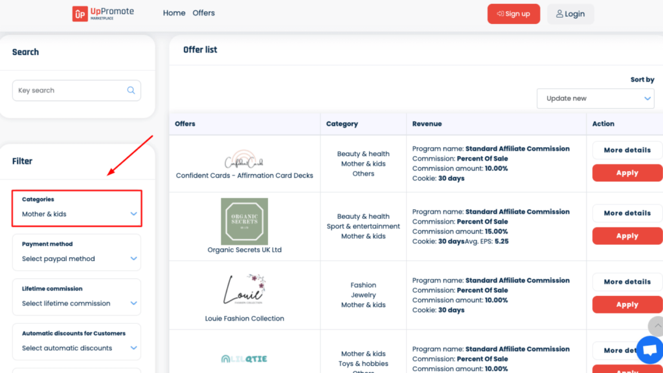Click the Organic Secrets UK Ltd name
Screen dimensions: 663x373
[x=244, y=250]
